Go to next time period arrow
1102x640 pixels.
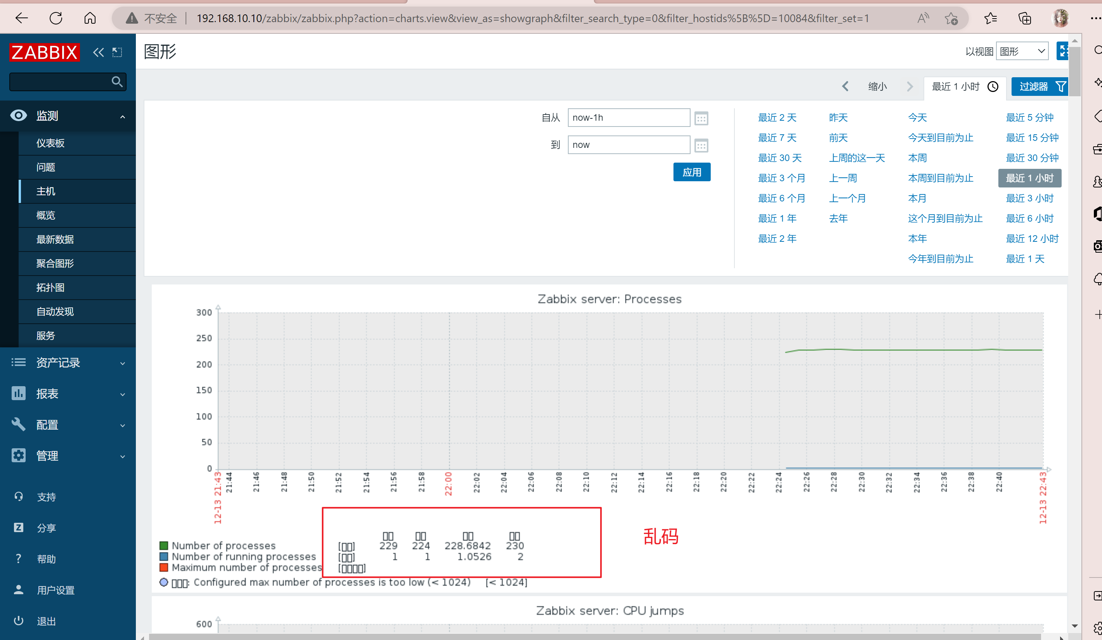910,86
